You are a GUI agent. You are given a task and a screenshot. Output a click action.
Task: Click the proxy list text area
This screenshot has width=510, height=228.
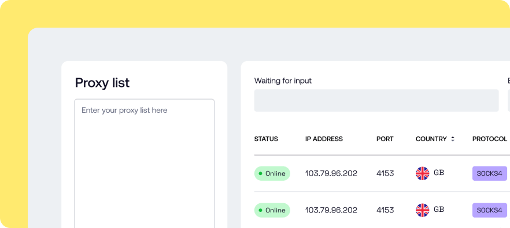click(145, 164)
